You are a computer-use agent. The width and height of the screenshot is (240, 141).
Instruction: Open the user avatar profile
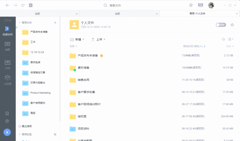coord(211,5)
